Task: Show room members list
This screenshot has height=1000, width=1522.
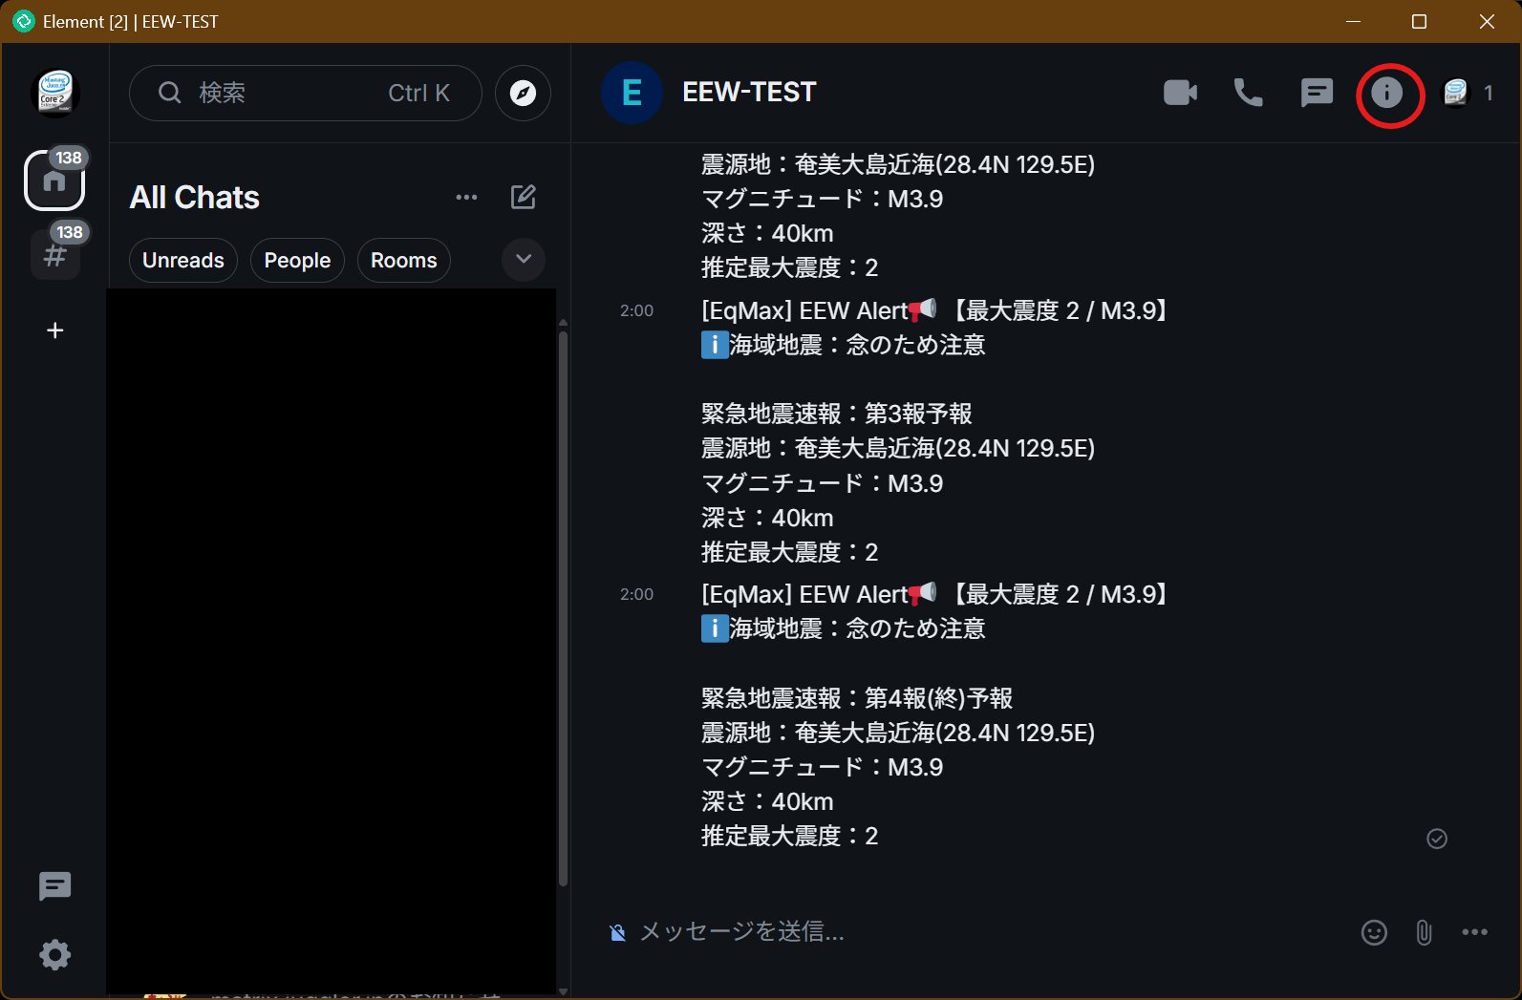Action: tap(1468, 93)
